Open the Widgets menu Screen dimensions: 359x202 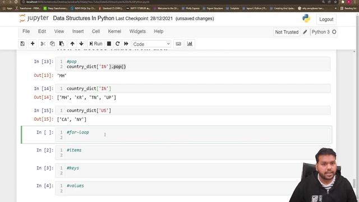click(x=137, y=31)
